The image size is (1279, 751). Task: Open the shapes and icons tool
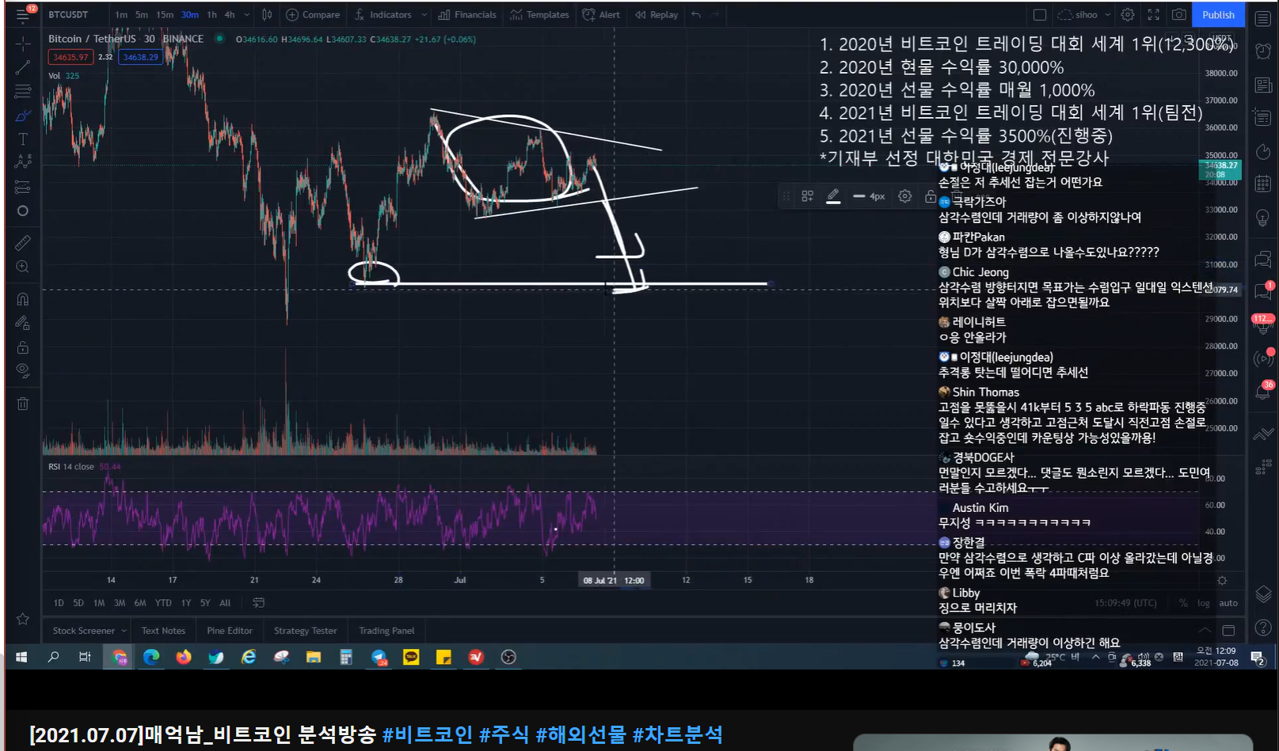(x=23, y=211)
